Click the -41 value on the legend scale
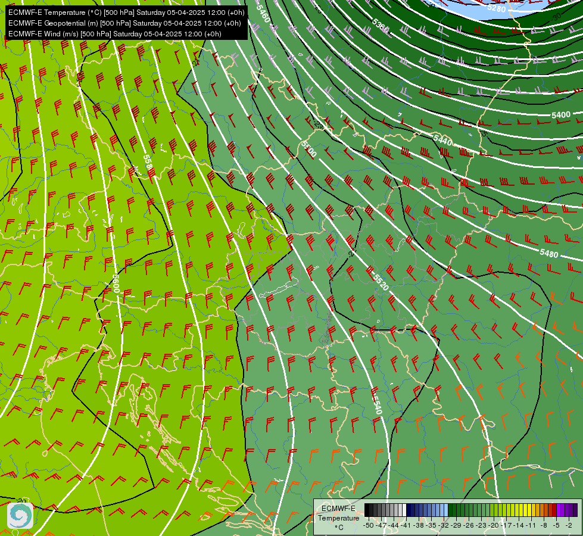The height and width of the screenshot is (536, 583). click(406, 525)
